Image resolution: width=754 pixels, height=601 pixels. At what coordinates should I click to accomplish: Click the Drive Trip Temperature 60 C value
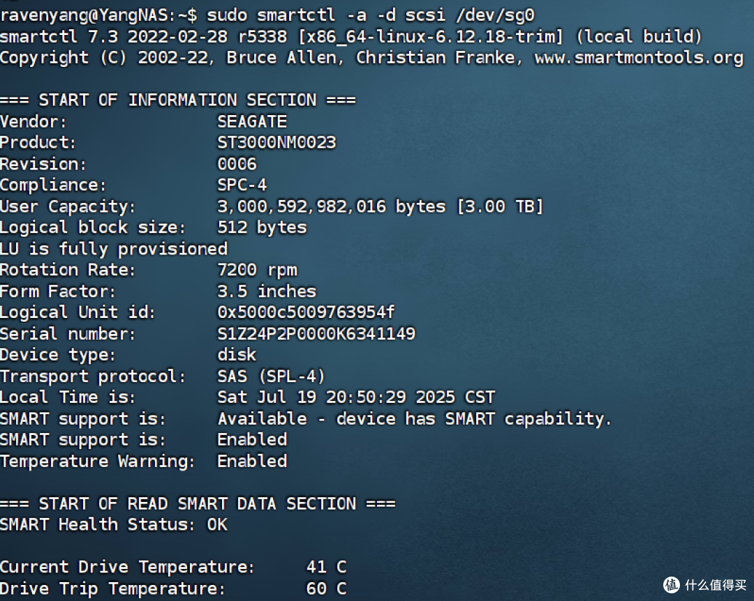tap(326, 588)
